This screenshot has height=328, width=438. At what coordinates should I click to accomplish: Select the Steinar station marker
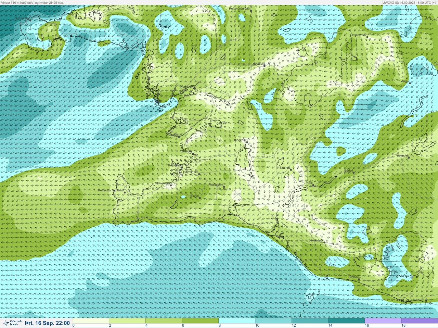[x=359, y=279]
